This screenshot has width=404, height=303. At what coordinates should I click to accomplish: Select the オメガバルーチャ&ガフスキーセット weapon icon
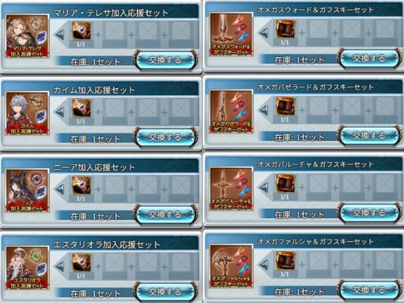pyautogui.click(x=231, y=189)
